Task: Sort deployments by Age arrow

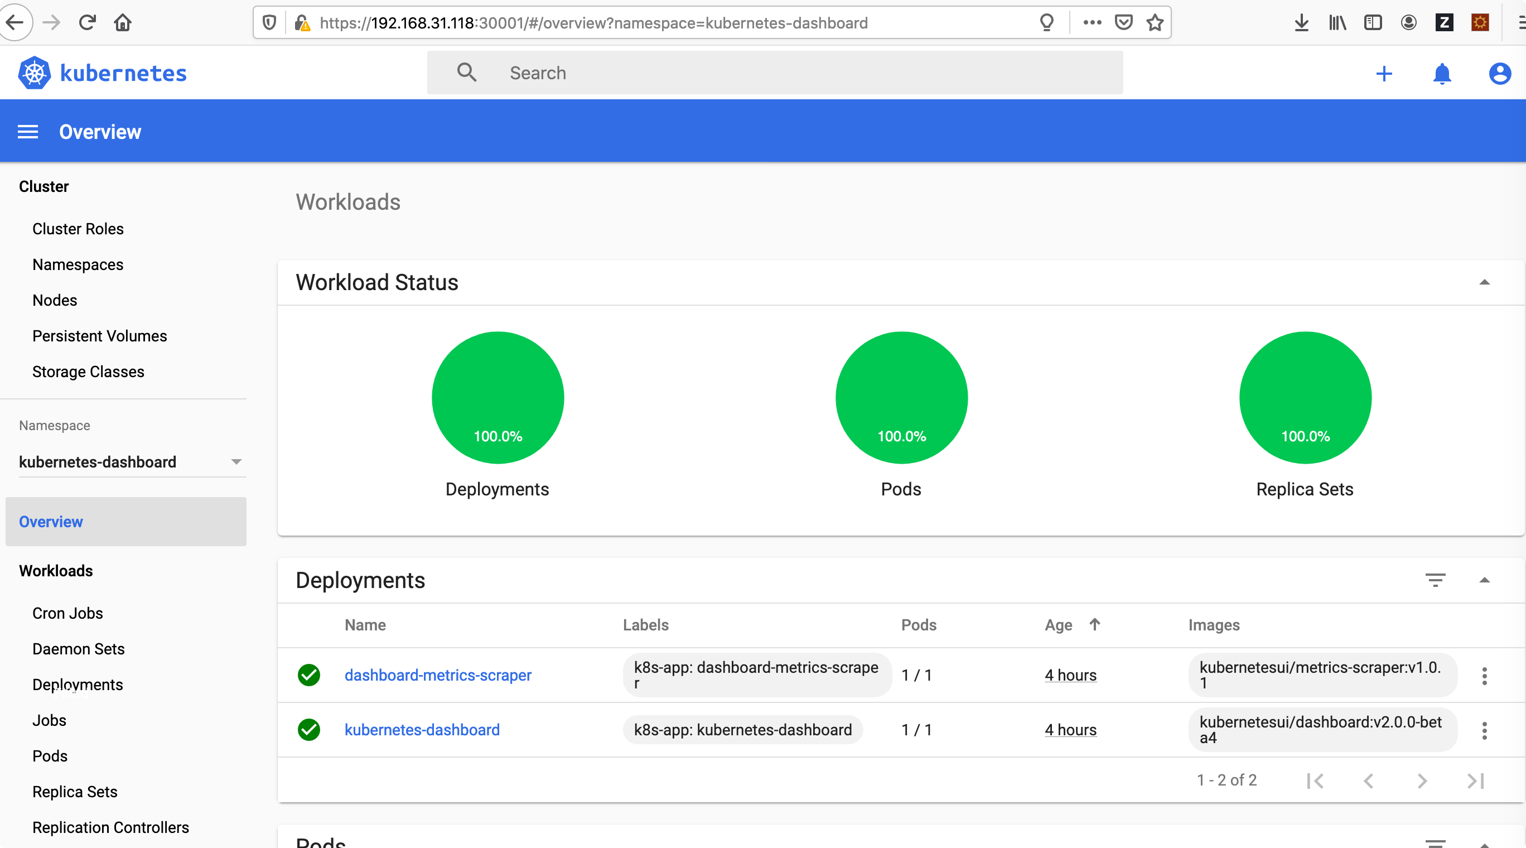Action: pyautogui.click(x=1094, y=624)
